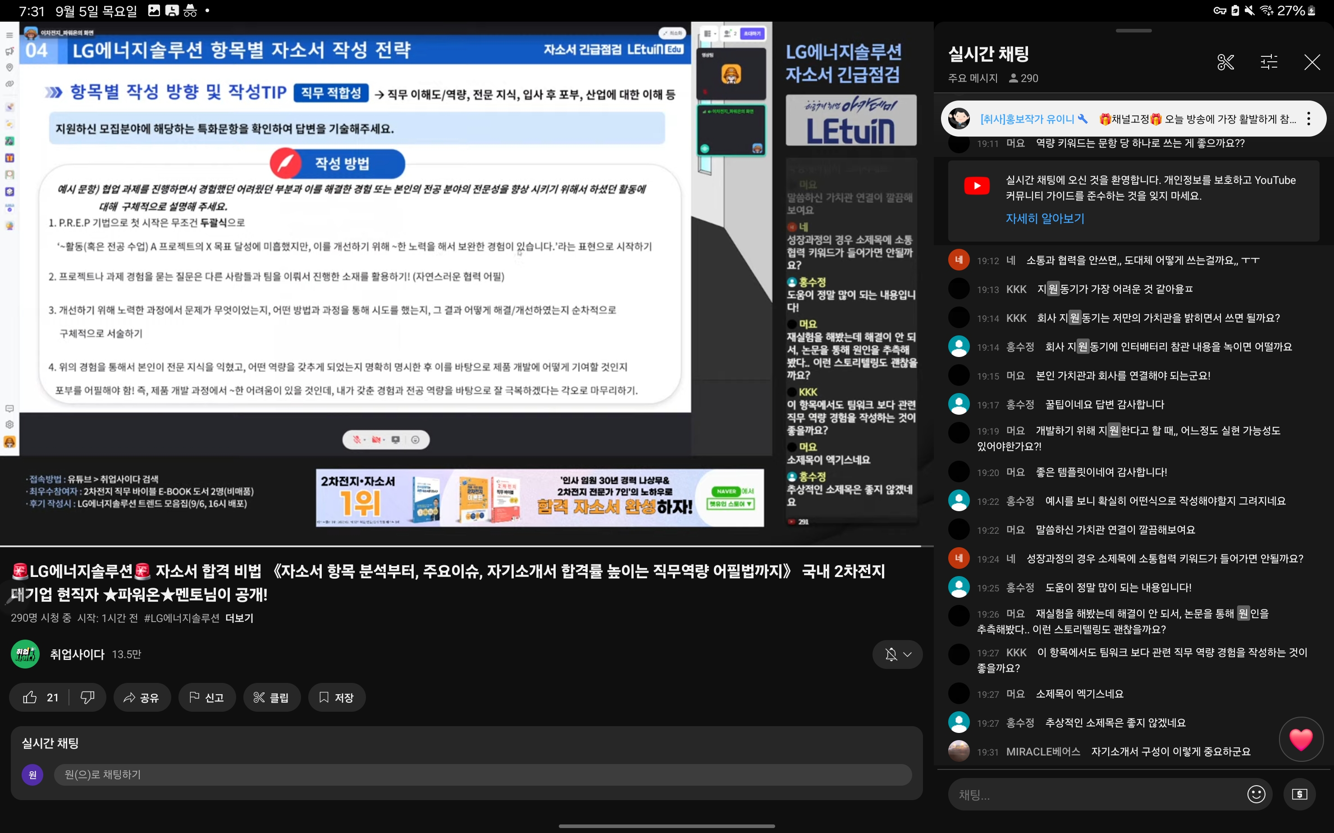The image size is (1334, 833).
Task: Dislike the video with thumbs down
Action: click(x=87, y=697)
